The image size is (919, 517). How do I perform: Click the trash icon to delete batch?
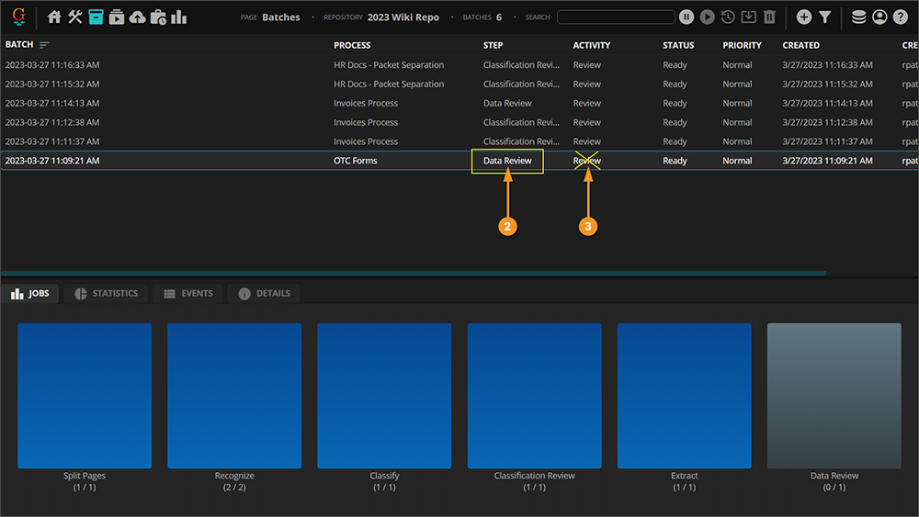tap(769, 17)
